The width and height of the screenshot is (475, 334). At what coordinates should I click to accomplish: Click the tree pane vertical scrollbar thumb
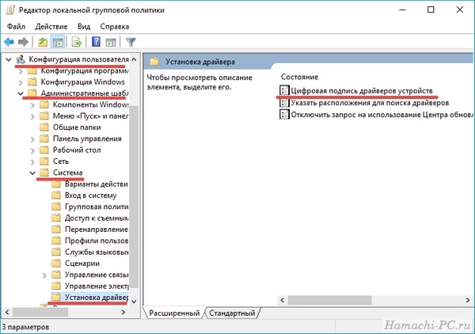(x=134, y=196)
